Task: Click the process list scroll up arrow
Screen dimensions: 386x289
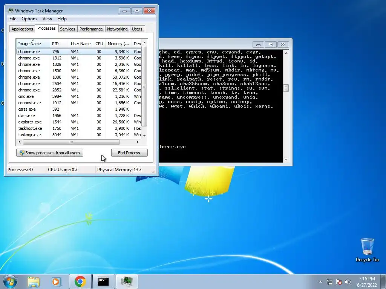Action: pos(144,43)
